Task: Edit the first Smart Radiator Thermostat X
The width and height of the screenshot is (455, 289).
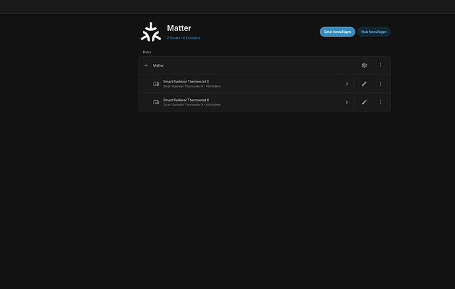Action: tap(364, 84)
